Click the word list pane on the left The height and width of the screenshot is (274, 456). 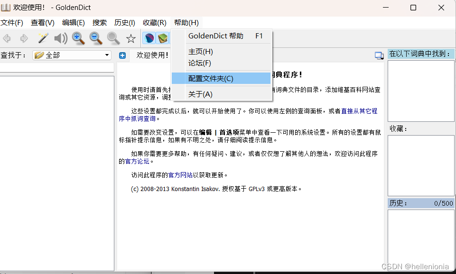tap(57, 174)
